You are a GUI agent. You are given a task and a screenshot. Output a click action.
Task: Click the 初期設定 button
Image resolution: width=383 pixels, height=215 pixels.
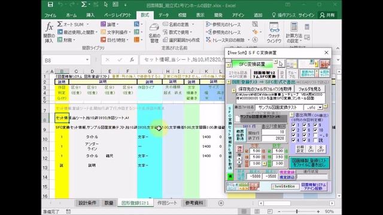point(300,149)
